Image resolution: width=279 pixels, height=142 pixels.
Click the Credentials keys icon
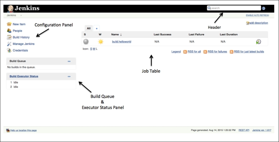[9, 50]
